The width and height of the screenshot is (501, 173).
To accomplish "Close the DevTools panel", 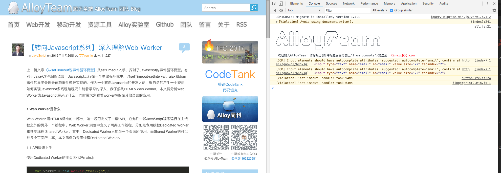I will point(494,4).
